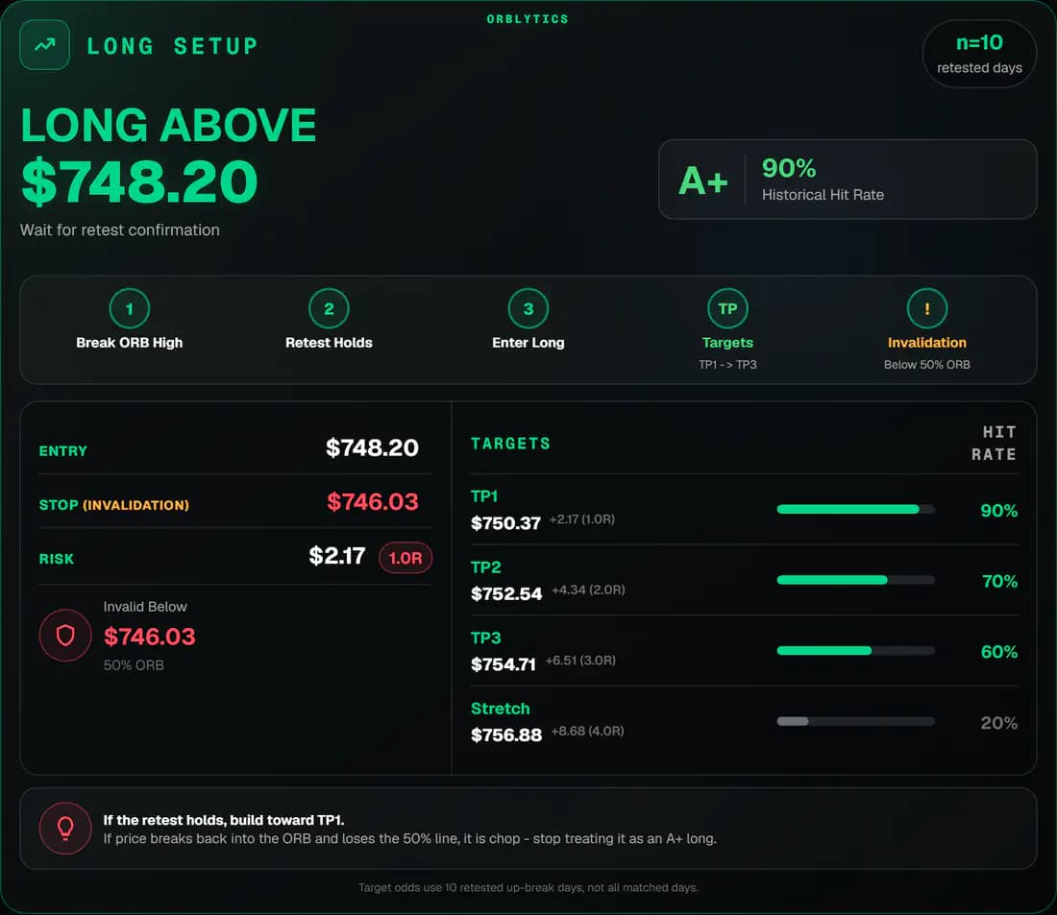Click the TP2 price $752.54
The width and height of the screenshot is (1057, 915).
point(506,593)
